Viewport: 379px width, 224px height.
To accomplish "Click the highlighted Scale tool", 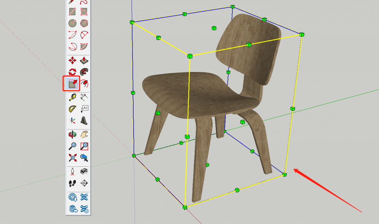I will (x=72, y=84).
